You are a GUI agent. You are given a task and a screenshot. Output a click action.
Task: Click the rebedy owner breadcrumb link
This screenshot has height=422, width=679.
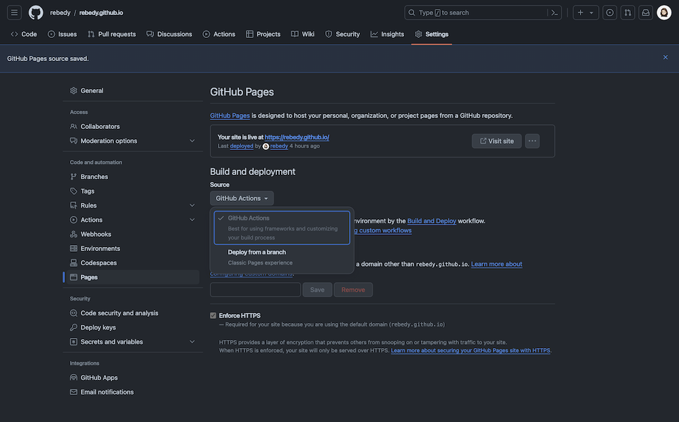60,13
